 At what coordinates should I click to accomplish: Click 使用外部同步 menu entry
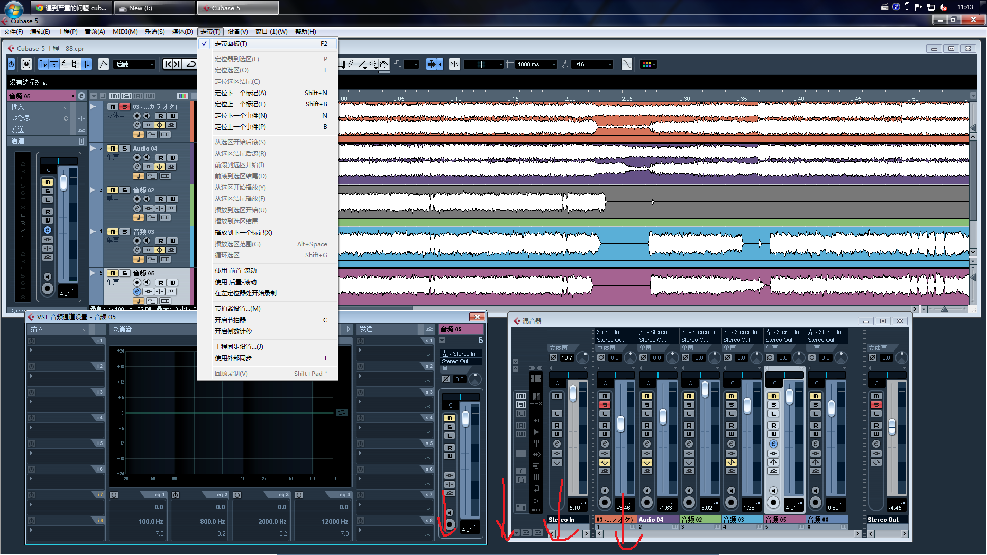(x=233, y=358)
